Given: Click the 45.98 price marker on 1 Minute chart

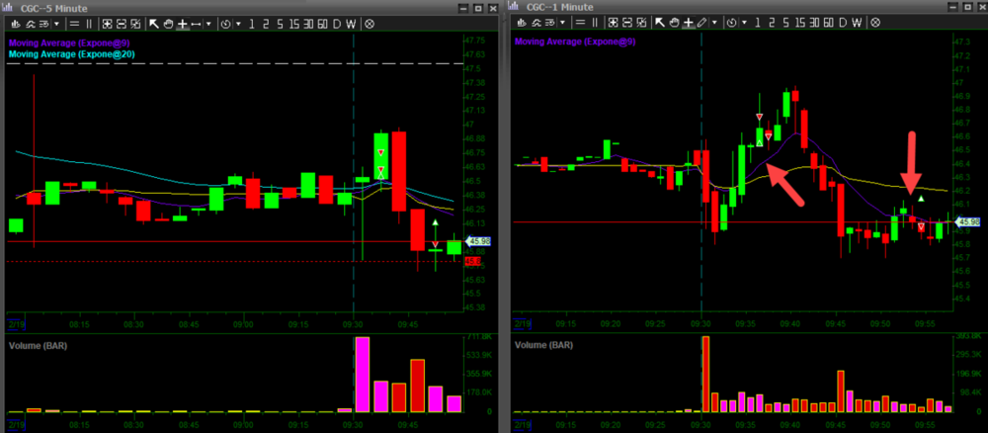Looking at the screenshot, I should (x=972, y=222).
